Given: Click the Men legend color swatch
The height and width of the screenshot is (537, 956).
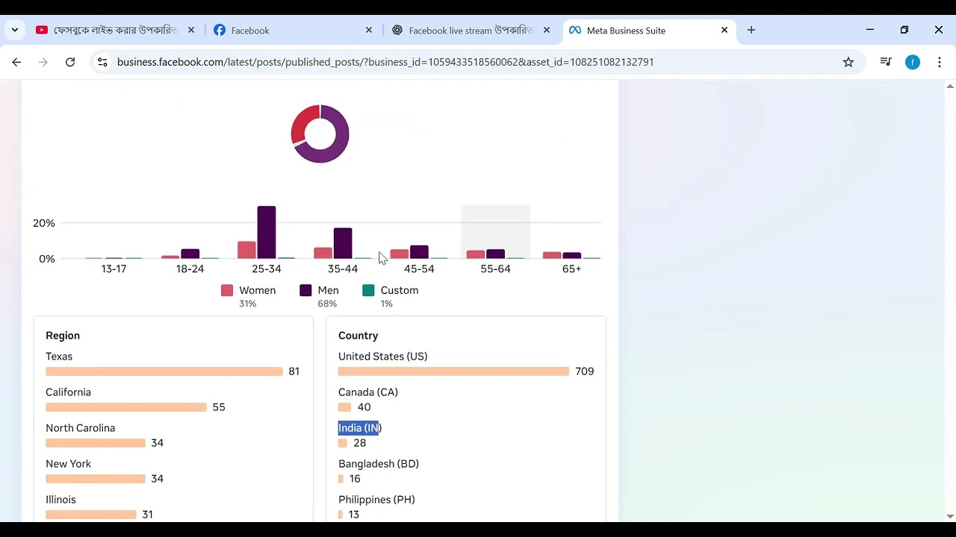Looking at the screenshot, I should [x=305, y=291].
